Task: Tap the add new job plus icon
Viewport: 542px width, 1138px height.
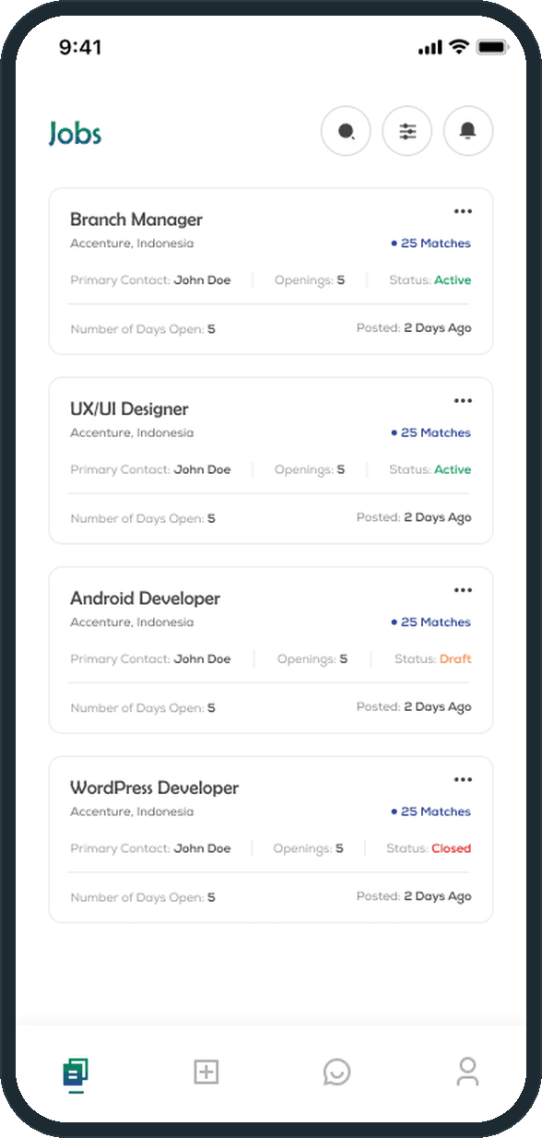Action: tap(206, 1072)
